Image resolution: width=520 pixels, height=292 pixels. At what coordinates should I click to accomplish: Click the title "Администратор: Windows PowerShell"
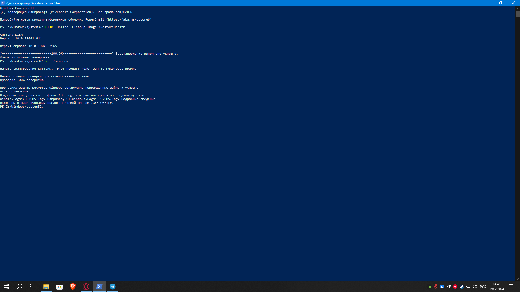[34, 3]
